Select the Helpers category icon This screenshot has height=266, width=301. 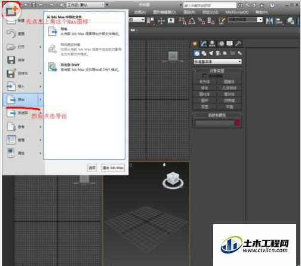pyautogui.click(x=225, y=53)
